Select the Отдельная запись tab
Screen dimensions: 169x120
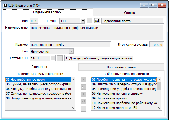click(x=47, y=12)
